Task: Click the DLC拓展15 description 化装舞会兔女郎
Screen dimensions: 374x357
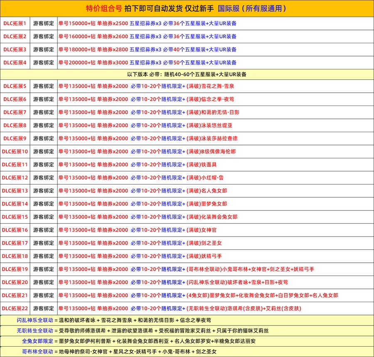Action: tap(148, 217)
